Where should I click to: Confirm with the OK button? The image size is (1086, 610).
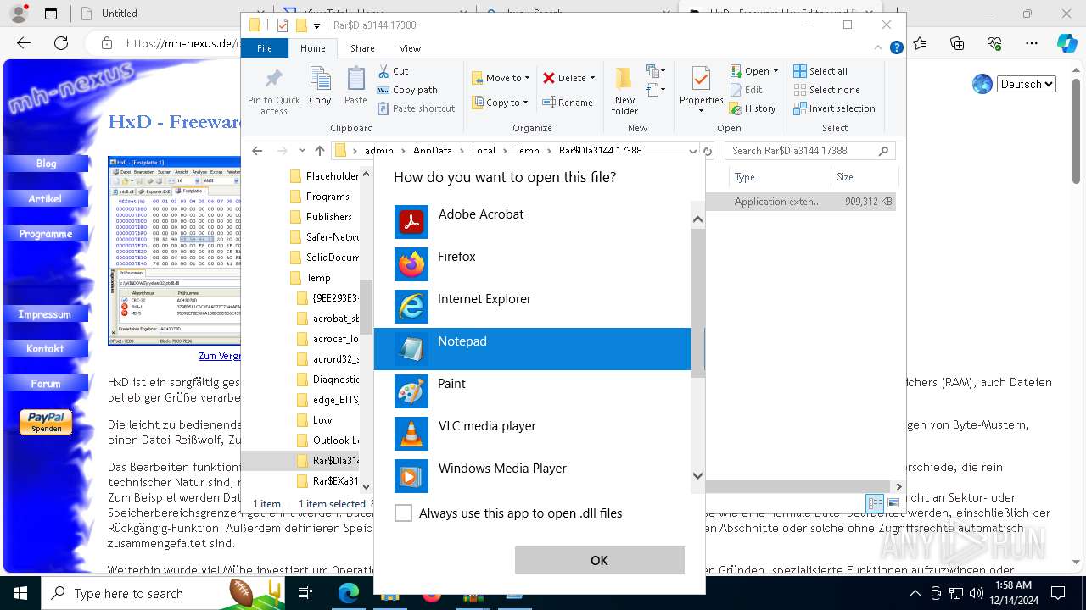(x=599, y=560)
